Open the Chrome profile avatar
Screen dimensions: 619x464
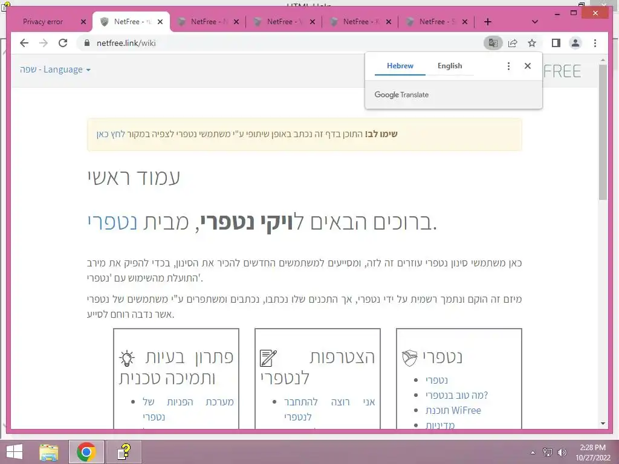tap(575, 43)
